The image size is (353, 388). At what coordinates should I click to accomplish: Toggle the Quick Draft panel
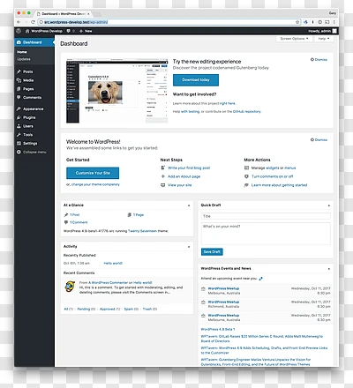point(329,205)
